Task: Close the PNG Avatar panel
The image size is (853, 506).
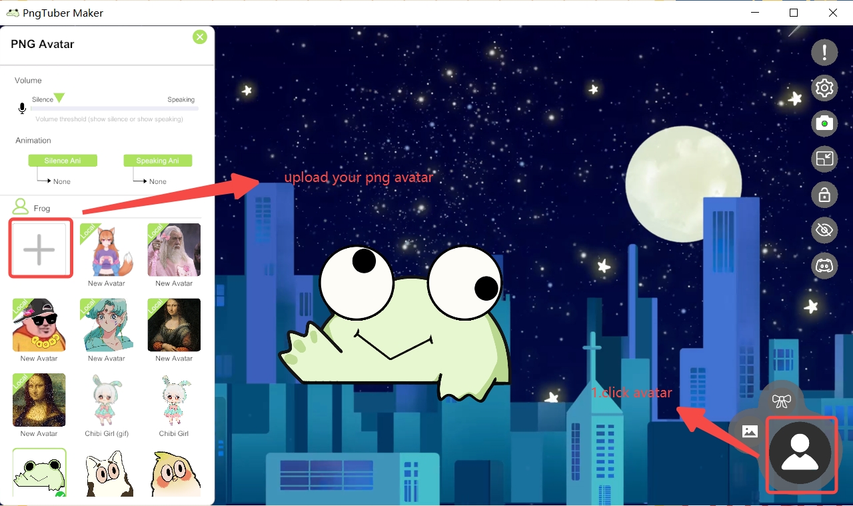Action: point(199,37)
